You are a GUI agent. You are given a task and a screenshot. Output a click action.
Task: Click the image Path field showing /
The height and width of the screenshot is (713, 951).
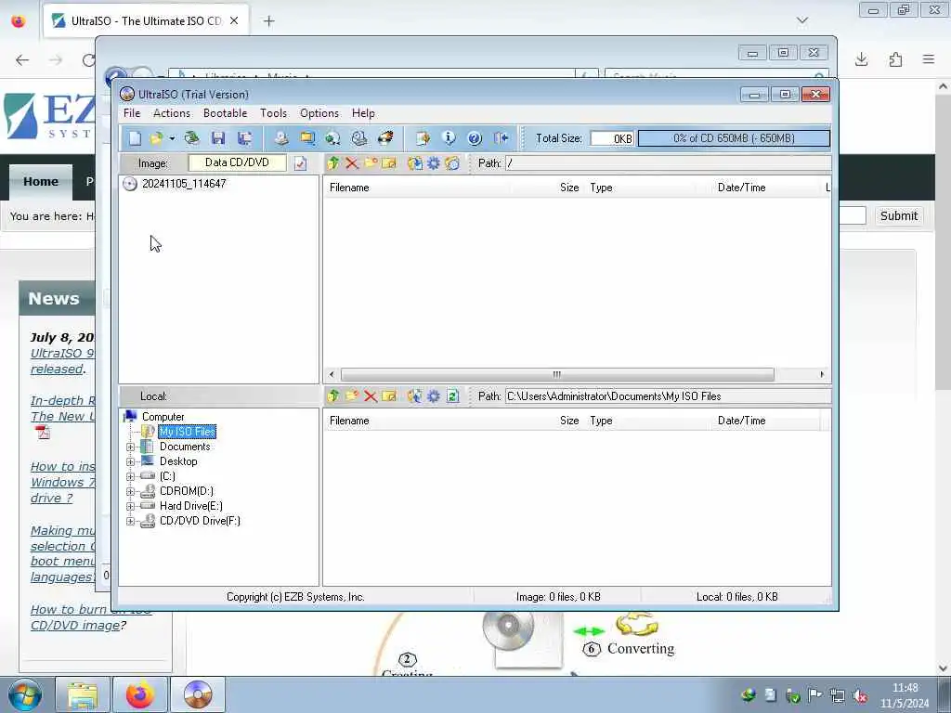coord(668,163)
